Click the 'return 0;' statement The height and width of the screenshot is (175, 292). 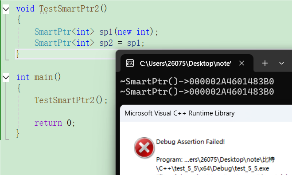tap(55, 123)
